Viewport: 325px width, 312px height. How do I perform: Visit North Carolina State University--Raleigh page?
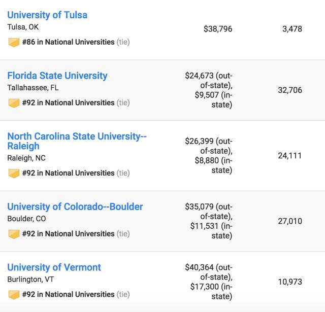pyautogui.click(x=77, y=141)
